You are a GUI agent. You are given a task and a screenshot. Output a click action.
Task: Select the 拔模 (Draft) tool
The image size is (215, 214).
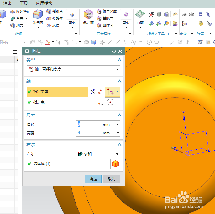pyautogui.click(x=53, y=25)
